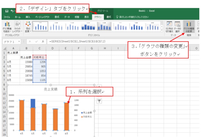Click the cancel X in formula bar

click(30, 41)
